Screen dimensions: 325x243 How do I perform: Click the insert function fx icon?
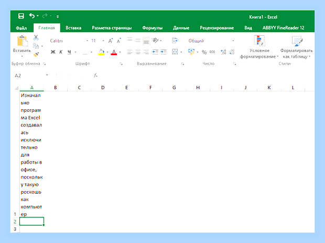click(95, 76)
